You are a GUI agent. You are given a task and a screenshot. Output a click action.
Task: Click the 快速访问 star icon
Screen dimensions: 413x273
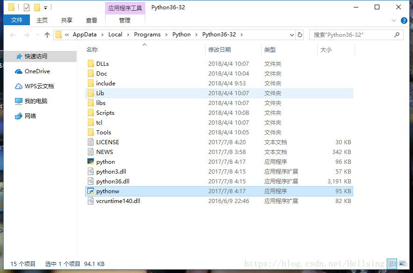point(19,56)
